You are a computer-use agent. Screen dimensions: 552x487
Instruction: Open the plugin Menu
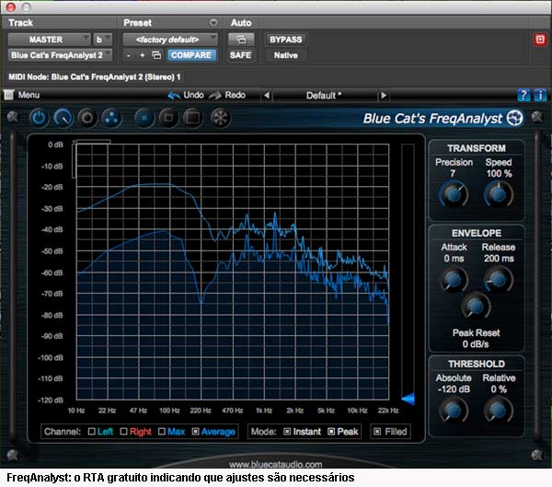[22, 95]
